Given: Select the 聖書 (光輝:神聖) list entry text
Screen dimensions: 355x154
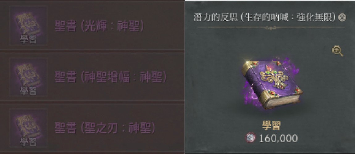Looking at the screenshot, I should (99, 27).
